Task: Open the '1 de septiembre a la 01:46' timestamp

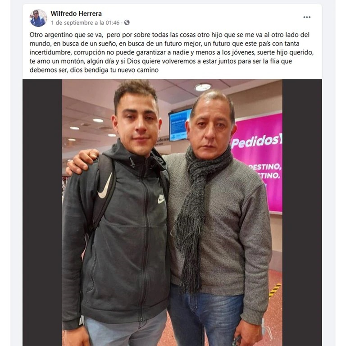Action: pos(85,23)
